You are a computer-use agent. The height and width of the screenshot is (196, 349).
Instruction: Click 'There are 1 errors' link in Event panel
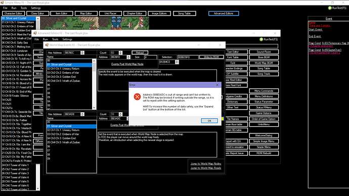[x=319, y=26]
